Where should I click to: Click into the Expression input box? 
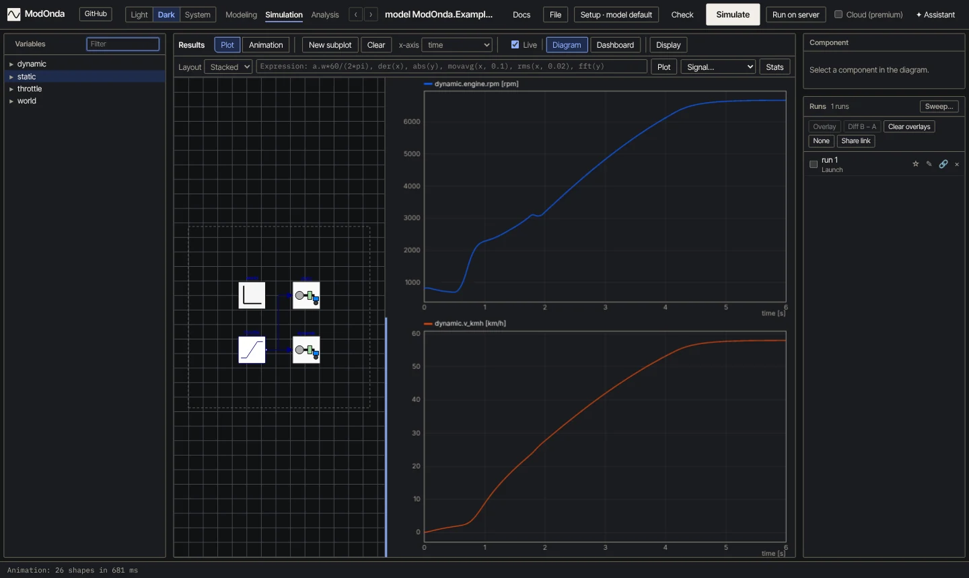(x=452, y=67)
